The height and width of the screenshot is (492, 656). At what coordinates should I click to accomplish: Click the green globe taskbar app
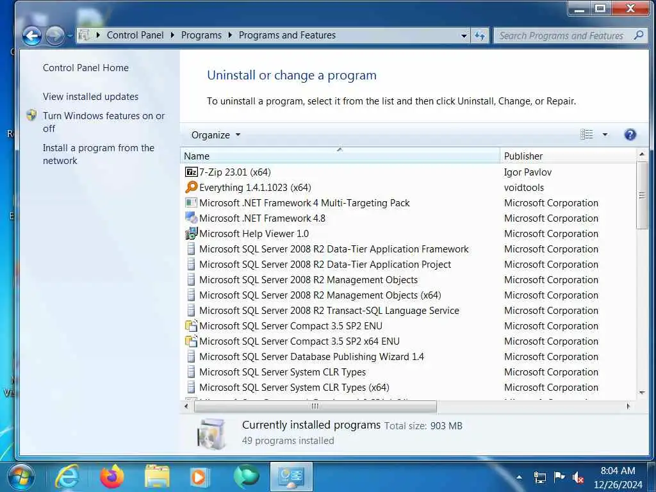click(247, 477)
